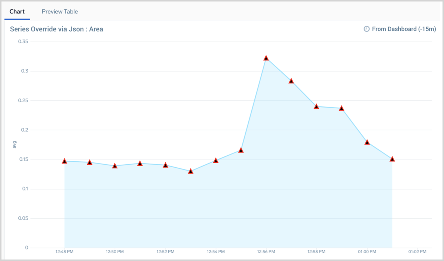
Task: Click the 01:02 PM x-axis label
Action: [417, 252]
